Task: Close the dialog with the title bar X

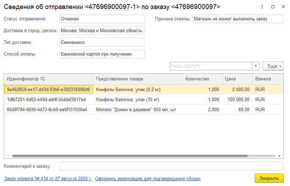Action: tap(283, 7)
